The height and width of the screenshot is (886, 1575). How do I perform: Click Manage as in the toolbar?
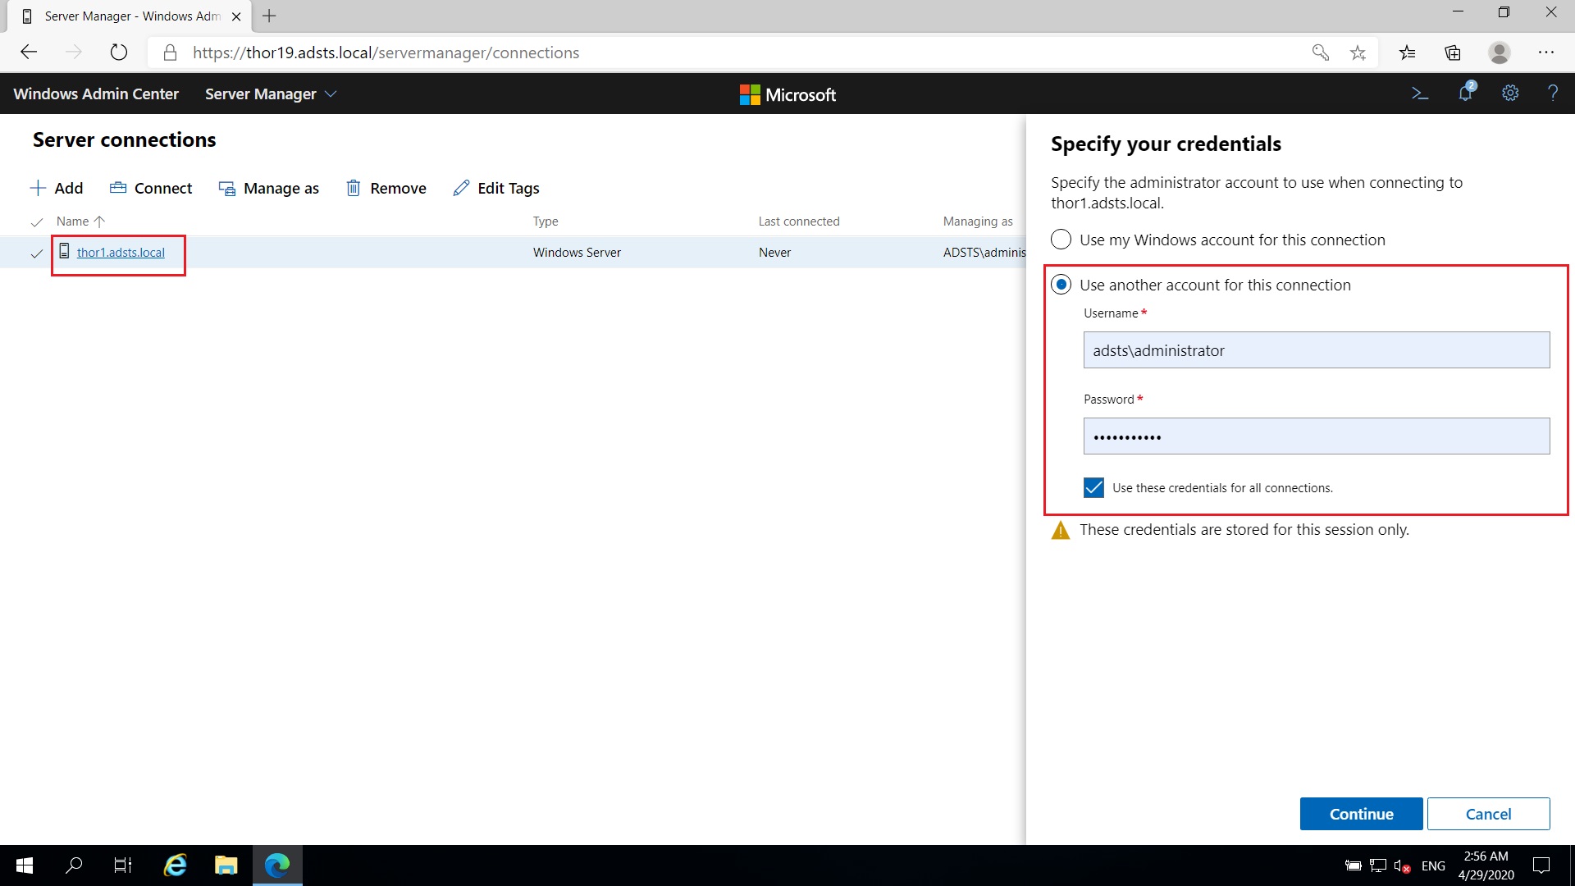pos(269,188)
